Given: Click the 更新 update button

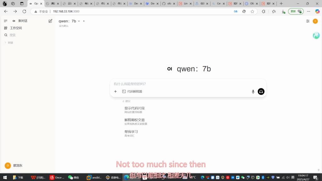Looking at the screenshot, I should [x=296, y=11].
